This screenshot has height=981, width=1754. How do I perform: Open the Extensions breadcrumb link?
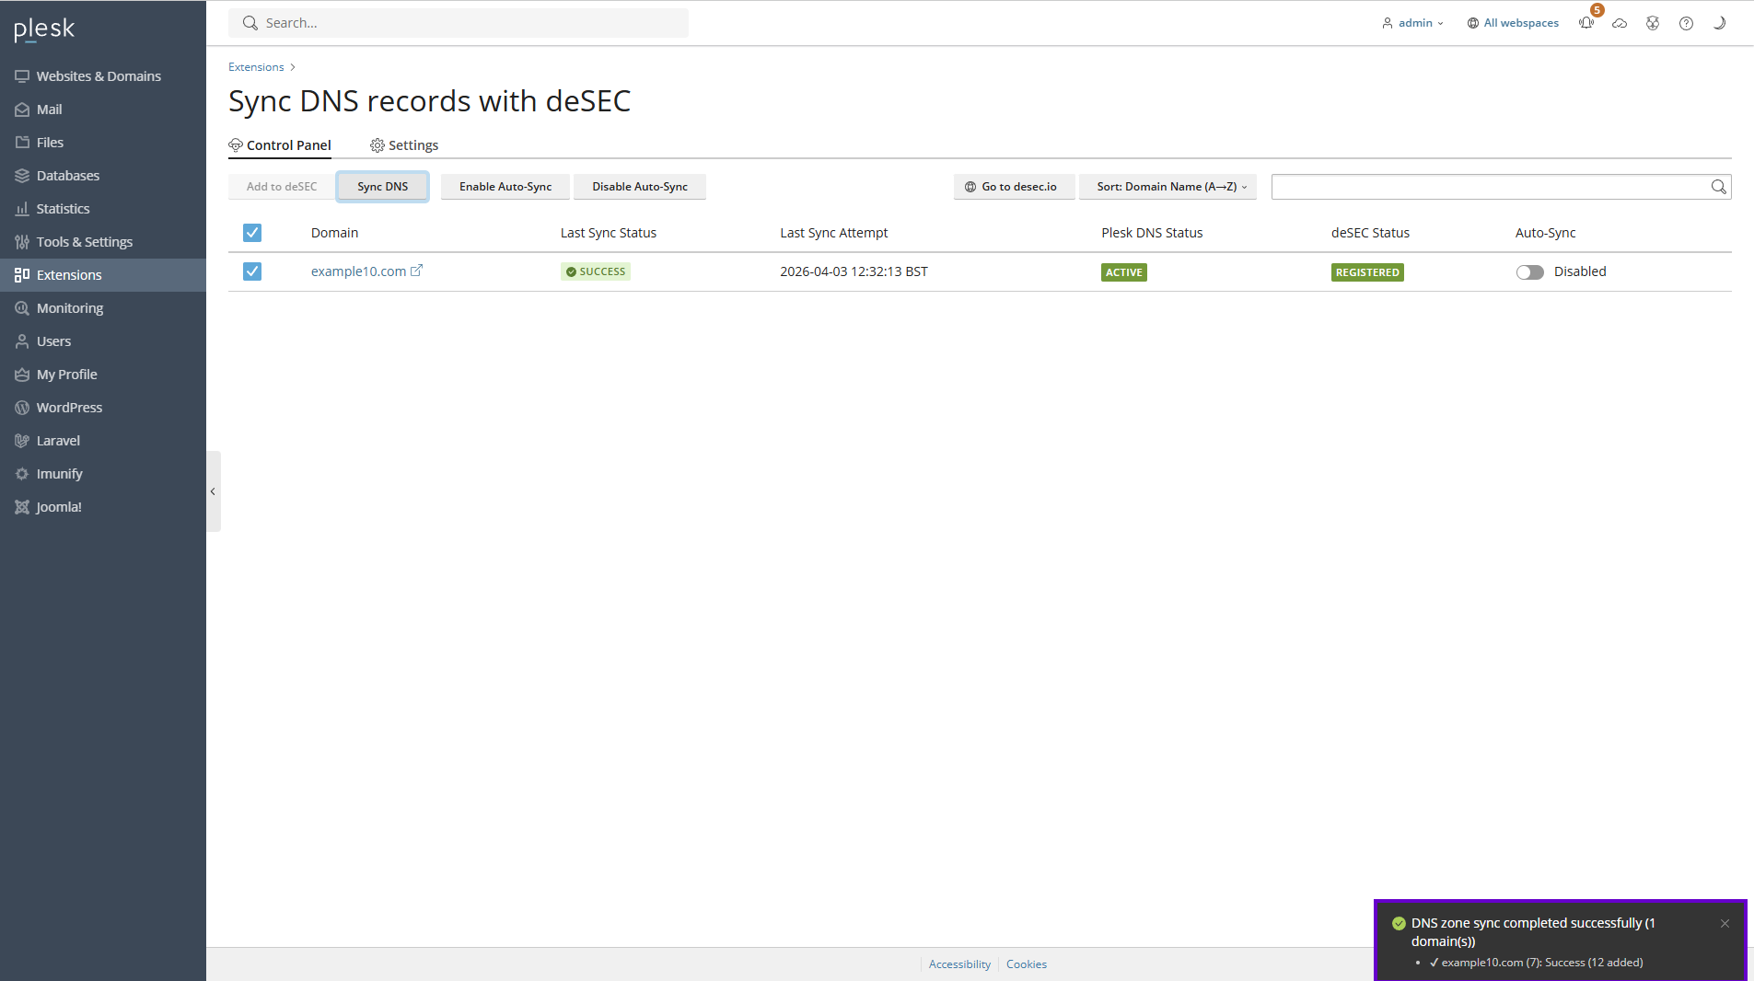255,66
